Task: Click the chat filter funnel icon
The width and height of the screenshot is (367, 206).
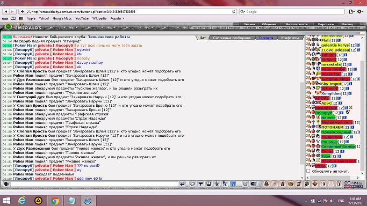Action: pyautogui.click(x=200, y=184)
